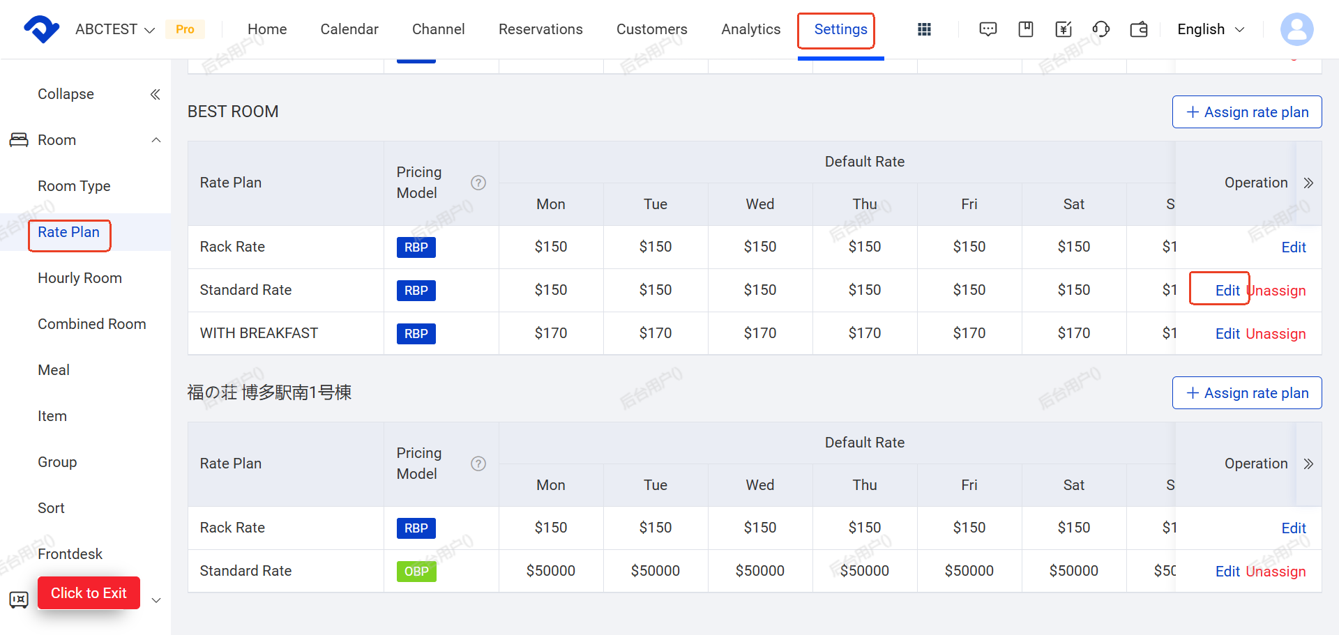
Task: Click the Pro plan badge
Action: pos(185,29)
